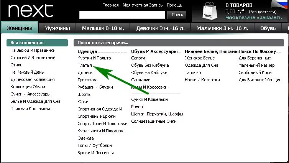
Task: Open Для Высоких Женщин category
Action: tap(260, 80)
